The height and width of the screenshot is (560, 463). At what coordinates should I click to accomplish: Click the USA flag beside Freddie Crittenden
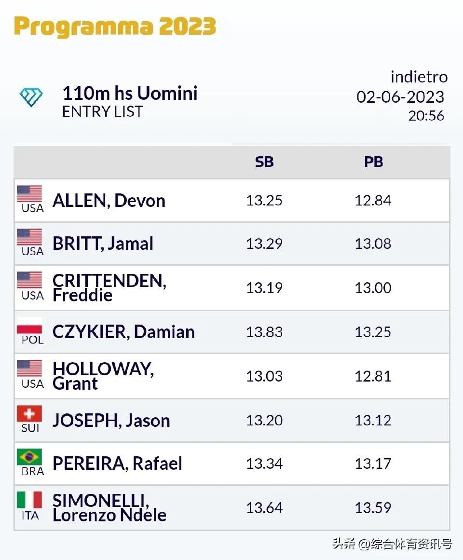click(x=29, y=281)
